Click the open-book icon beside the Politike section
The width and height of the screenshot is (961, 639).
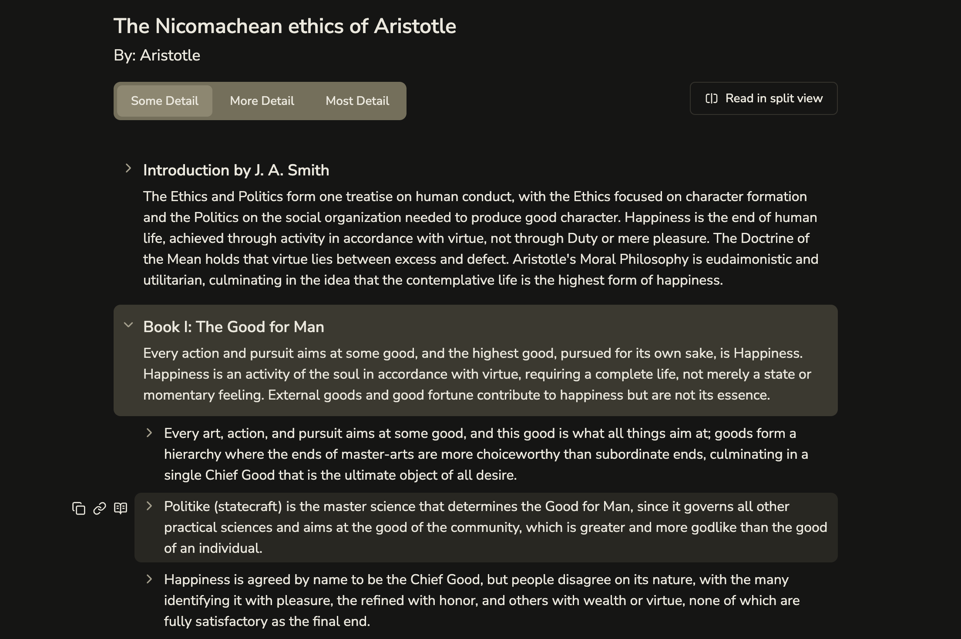121,508
